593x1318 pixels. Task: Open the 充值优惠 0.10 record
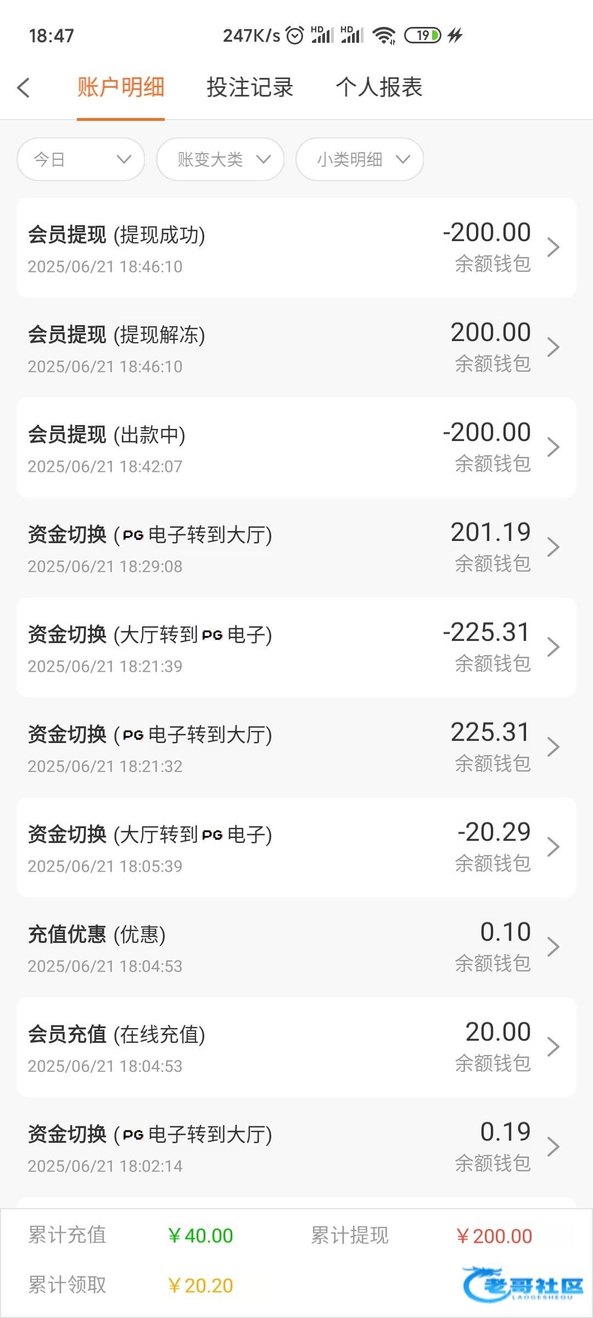tap(296, 947)
